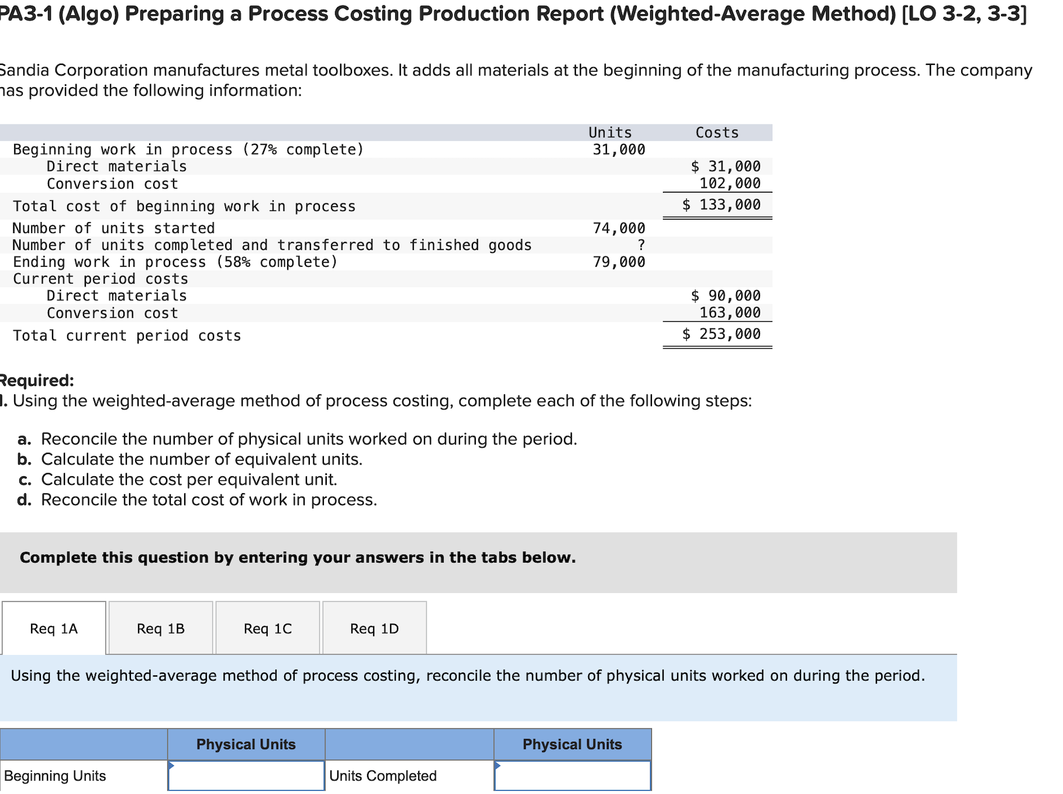Select the Number of units started row

tap(113, 228)
